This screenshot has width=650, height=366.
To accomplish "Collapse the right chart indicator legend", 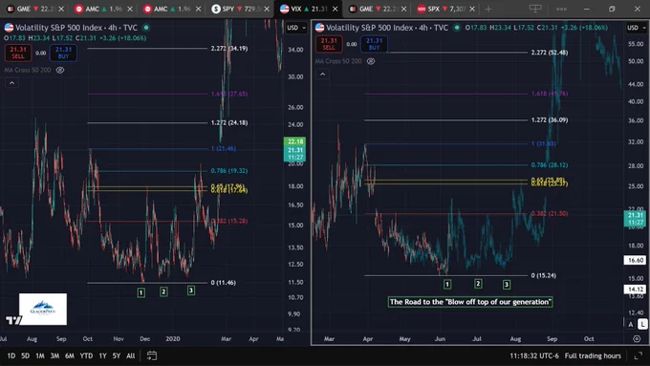I will click(x=322, y=75).
